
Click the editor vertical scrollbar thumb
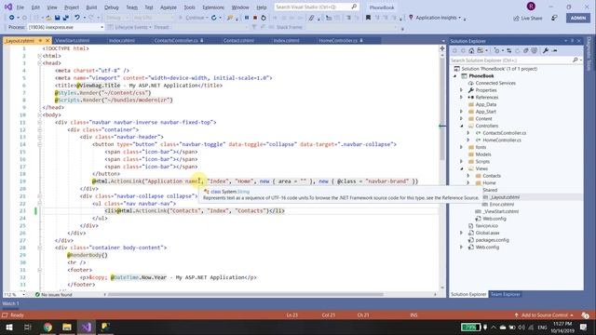(x=442, y=108)
